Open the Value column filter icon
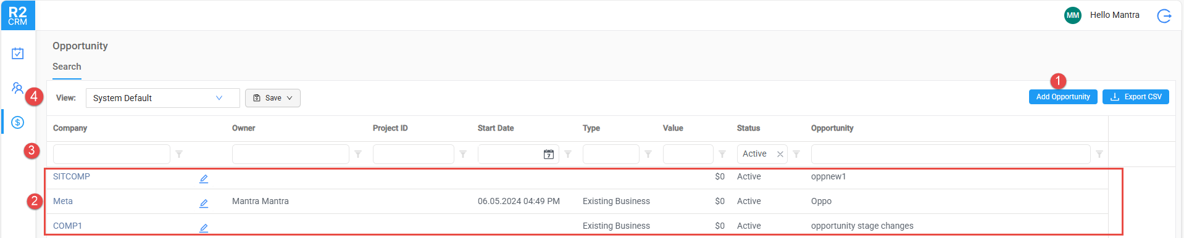1184x238 pixels. pyautogui.click(x=722, y=154)
